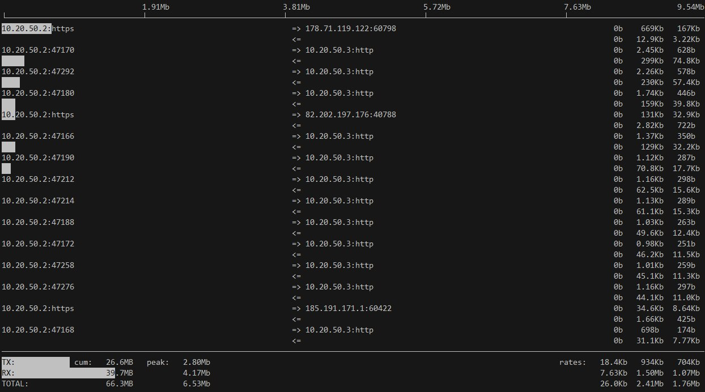This screenshot has width=705, height=392.
Task: Click the cumulative total 66.3MB
Action: [x=120, y=384]
